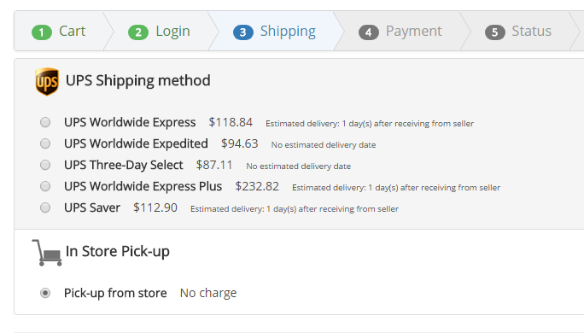The image size is (584, 333).
Task: Choose UPS Three-Day Select radio option
Action: pos(45,165)
